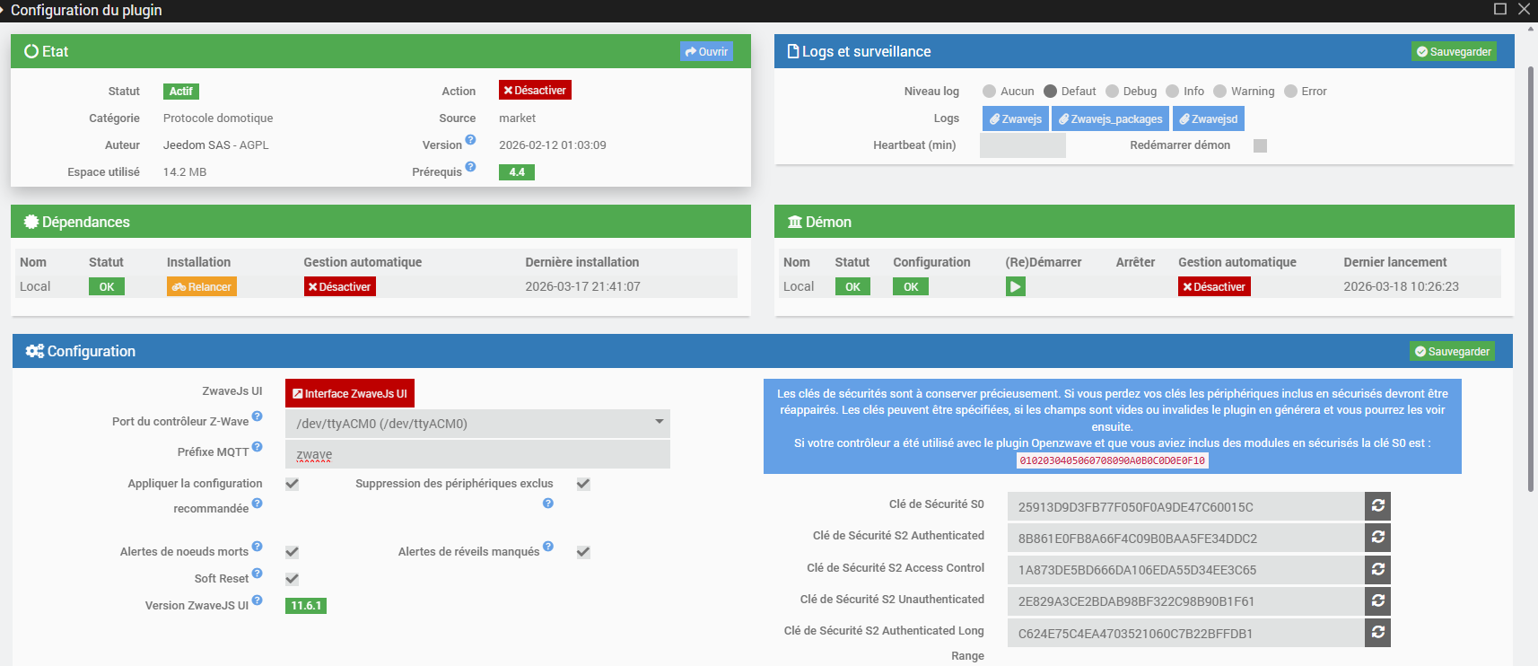
Task: Show help for Alertes de réveils manqués
Action: click(x=548, y=547)
